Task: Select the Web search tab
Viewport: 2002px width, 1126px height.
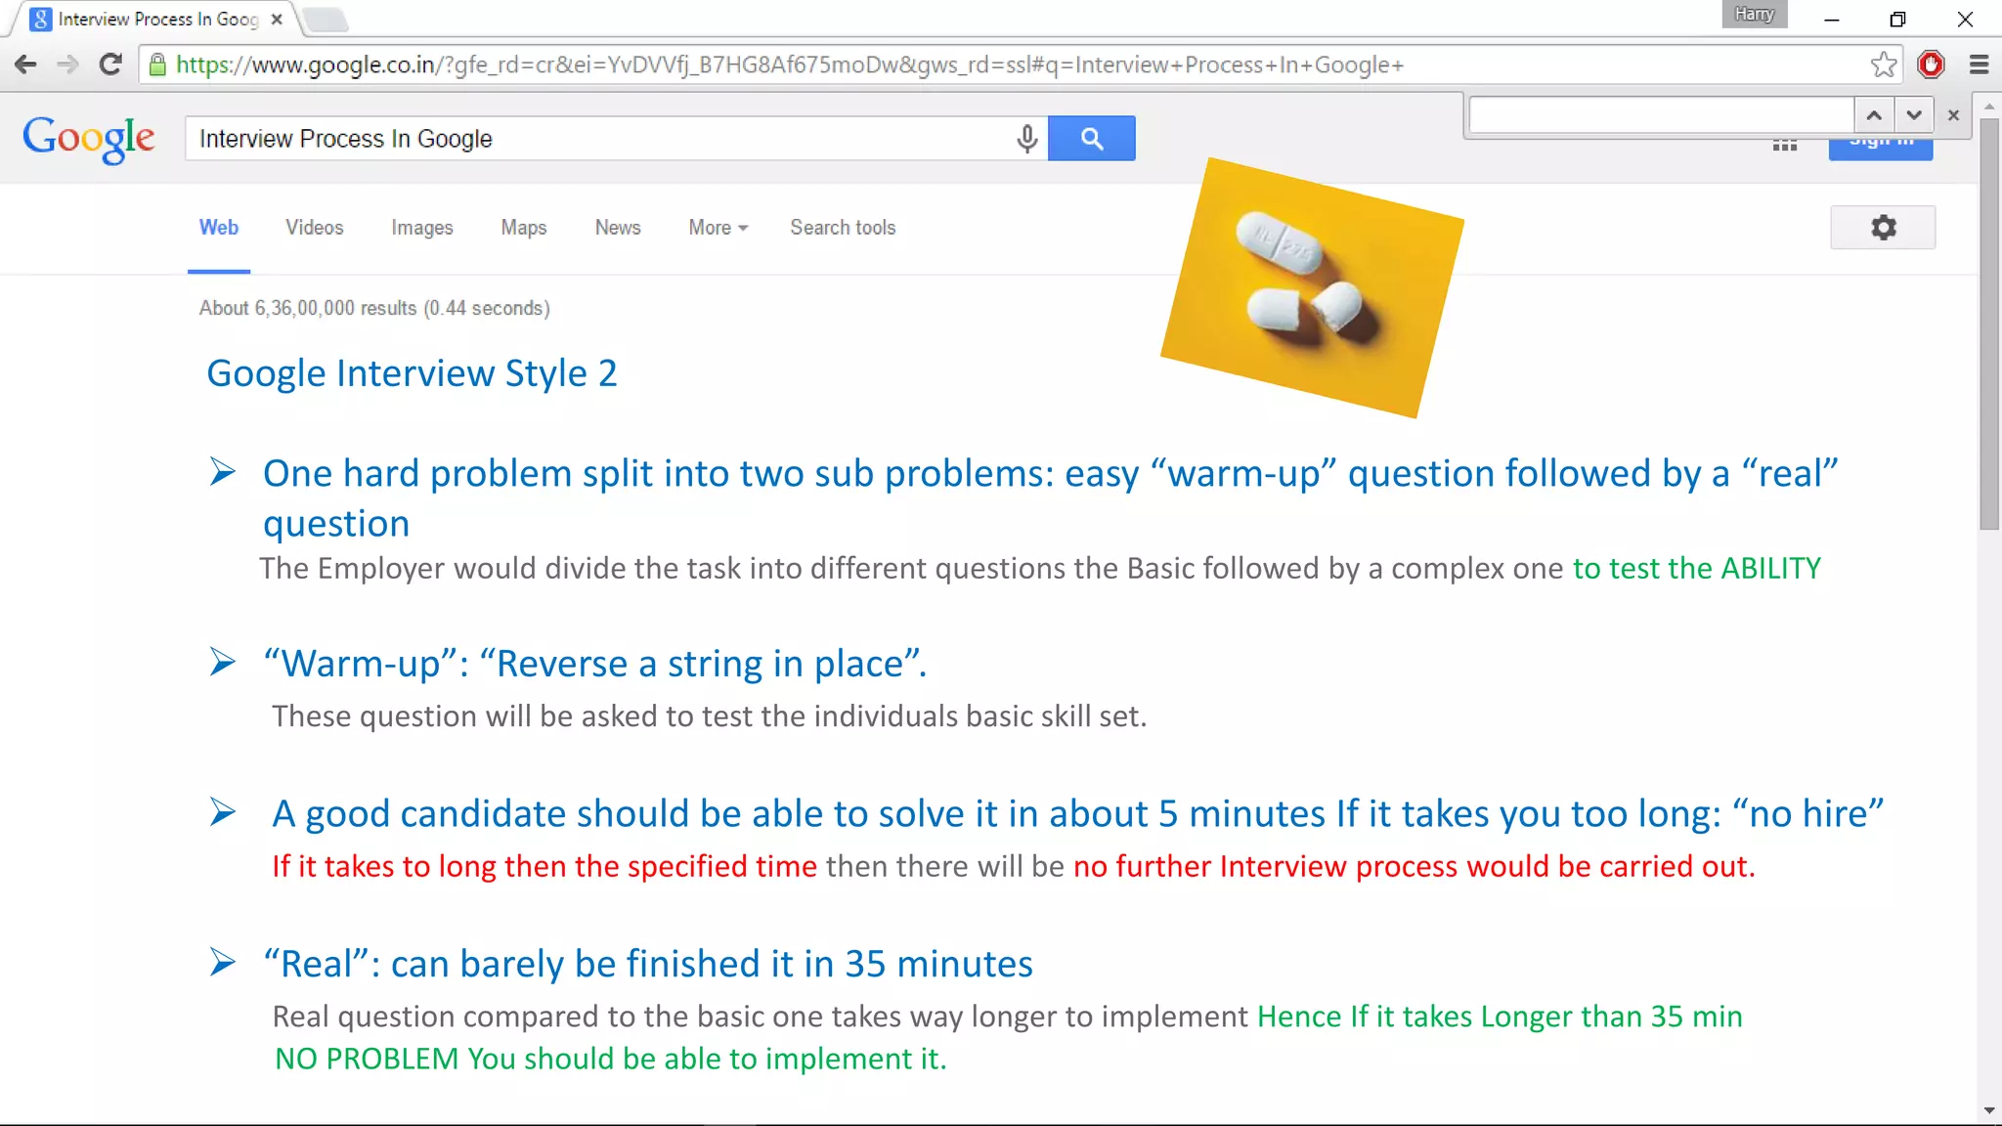Action: [x=219, y=227]
